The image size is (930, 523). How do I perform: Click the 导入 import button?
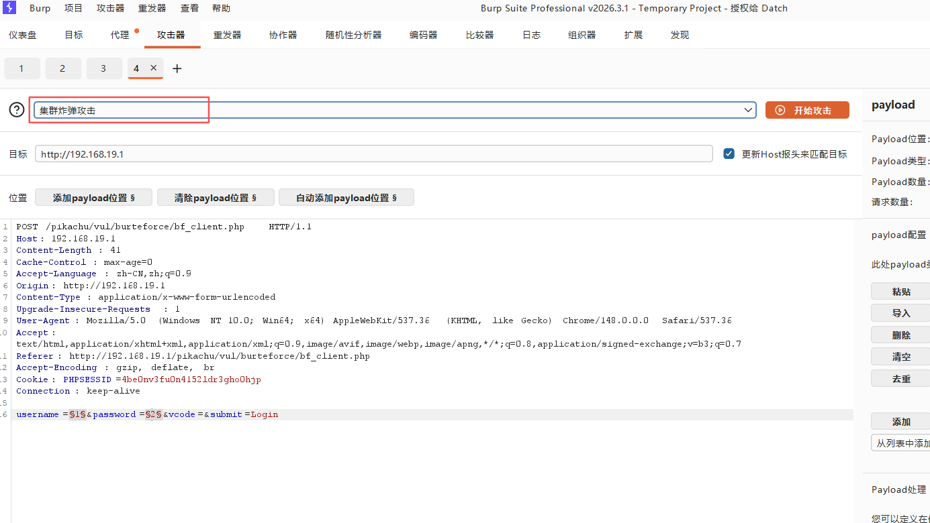point(900,313)
